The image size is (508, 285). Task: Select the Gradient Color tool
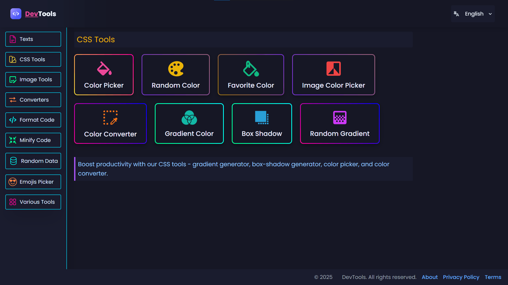coord(189,123)
